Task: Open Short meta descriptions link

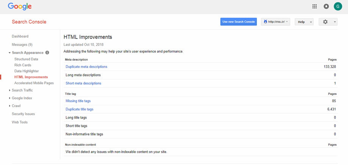Action: click(x=84, y=83)
